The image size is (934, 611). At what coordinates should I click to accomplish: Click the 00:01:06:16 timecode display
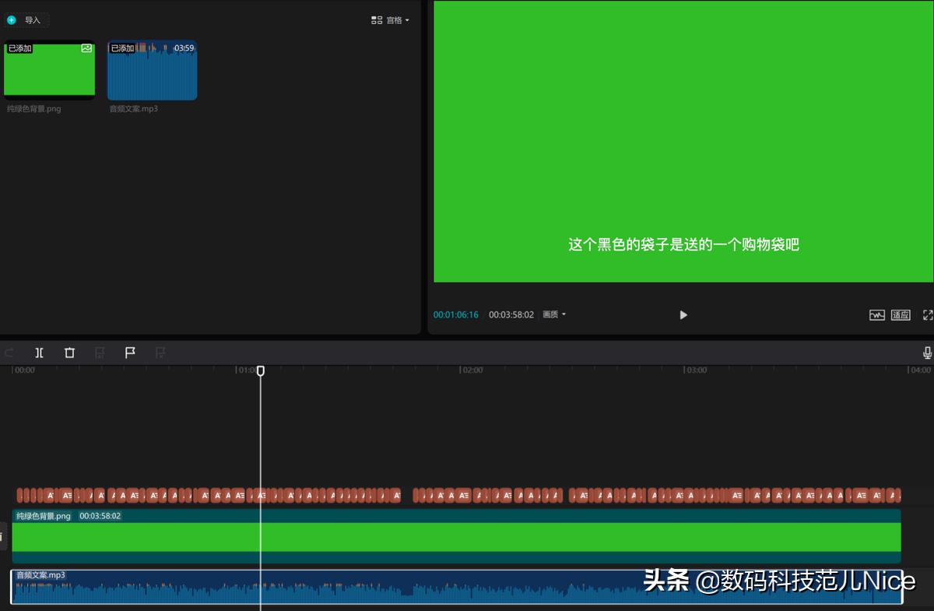pos(455,314)
